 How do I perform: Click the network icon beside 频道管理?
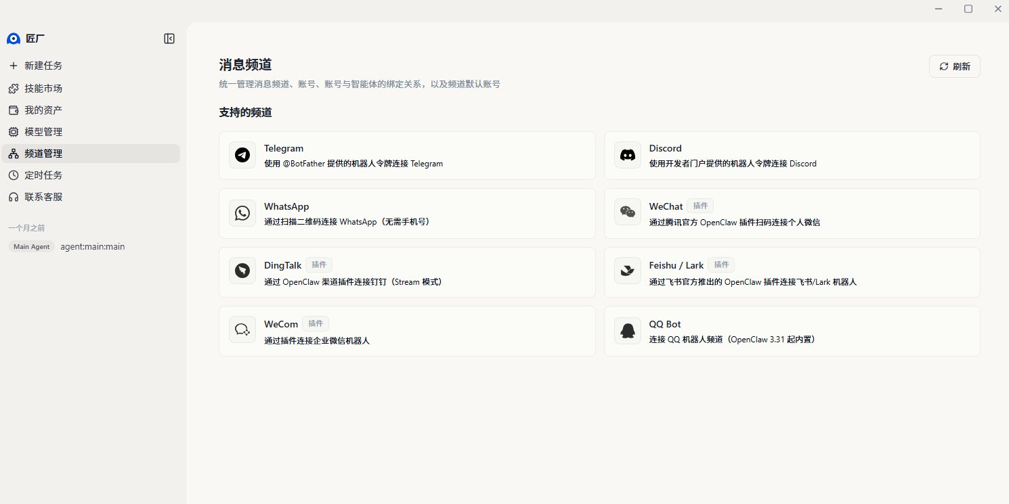tap(14, 154)
